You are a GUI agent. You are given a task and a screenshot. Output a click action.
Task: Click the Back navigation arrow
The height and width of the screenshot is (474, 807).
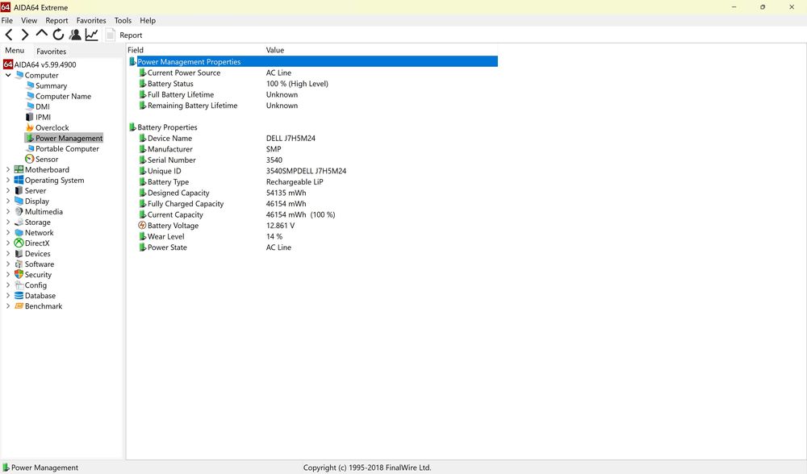9,35
